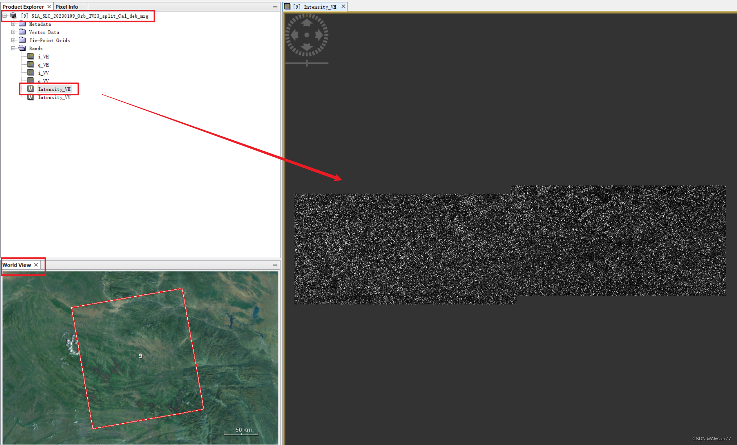Select the i_VV band label
This screenshot has height=445, width=737.
tap(43, 73)
